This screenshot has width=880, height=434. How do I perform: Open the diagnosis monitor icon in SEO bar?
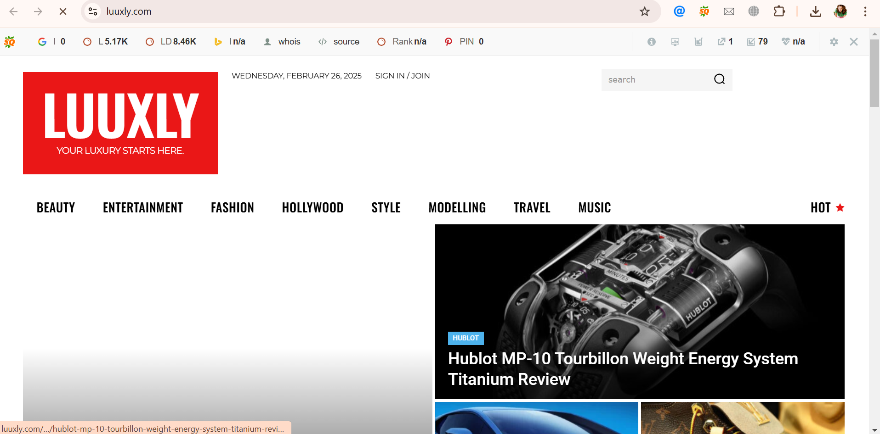pos(675,42)
